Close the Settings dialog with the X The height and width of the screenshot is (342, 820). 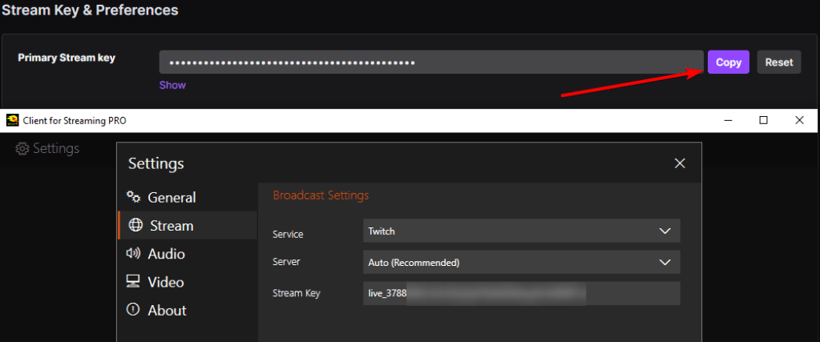(680, 163)
